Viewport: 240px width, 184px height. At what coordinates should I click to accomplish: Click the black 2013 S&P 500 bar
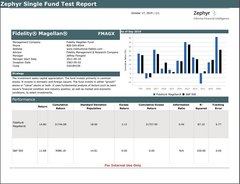189,59
